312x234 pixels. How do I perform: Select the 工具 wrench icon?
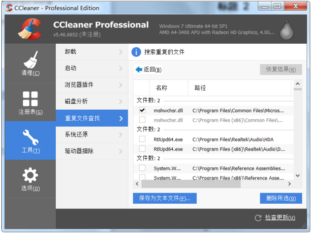[30, 137]
